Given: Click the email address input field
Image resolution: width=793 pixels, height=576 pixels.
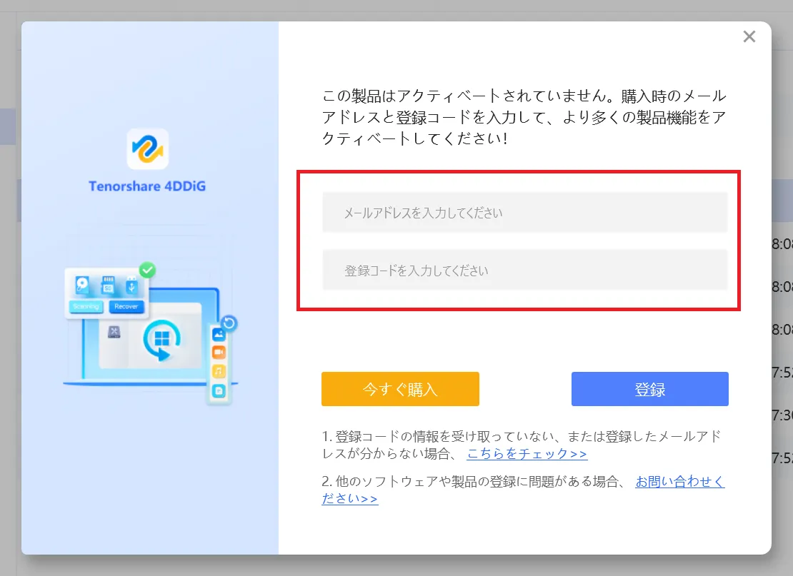Looking at the screenshot, I should [x=526, y=212].
